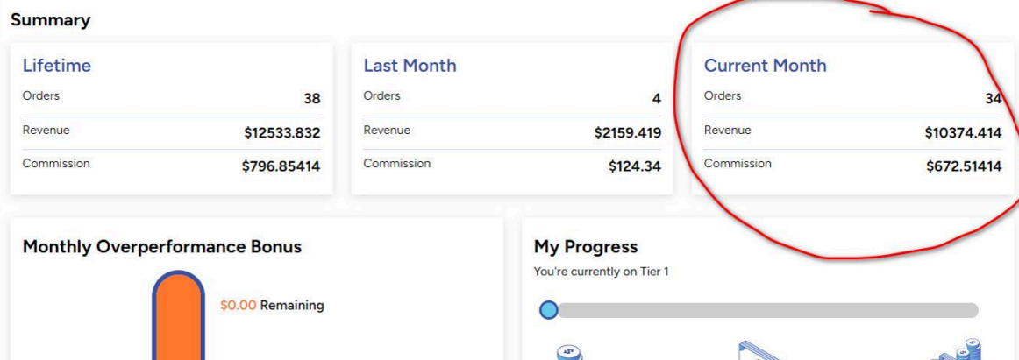
Task: Click the blue circle progress marker
Action: (549, 310)
